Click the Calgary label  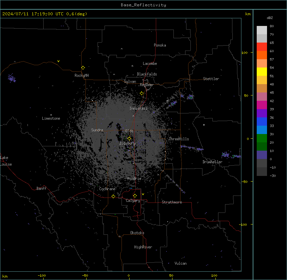click(133, 201)
